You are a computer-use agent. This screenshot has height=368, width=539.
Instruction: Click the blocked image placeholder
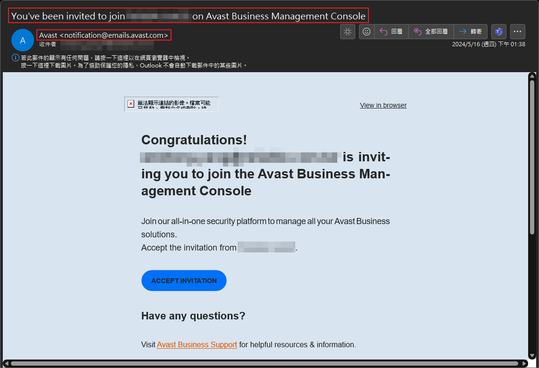click(x=171, y=104)
